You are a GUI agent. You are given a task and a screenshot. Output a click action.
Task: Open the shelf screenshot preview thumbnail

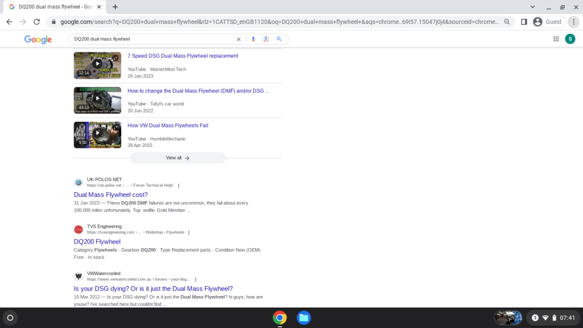pyautogui.click(x=508, y=318)
